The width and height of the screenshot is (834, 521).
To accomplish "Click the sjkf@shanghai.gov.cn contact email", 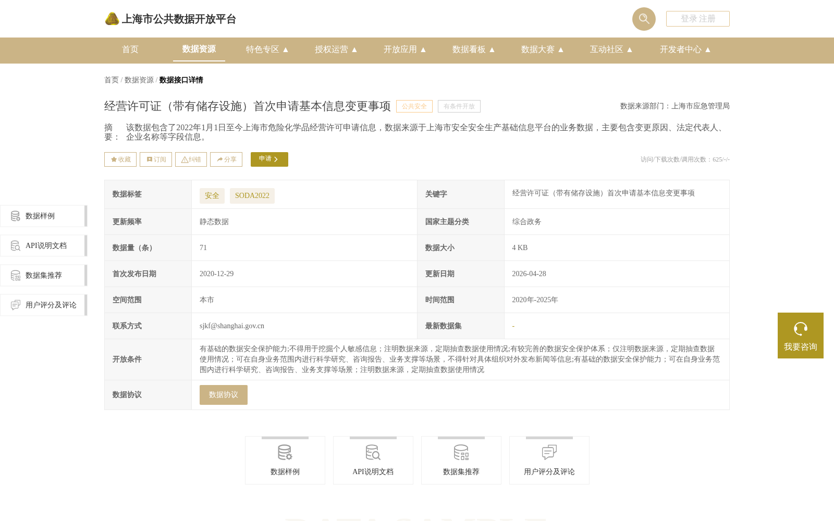I will pos(232,326).
